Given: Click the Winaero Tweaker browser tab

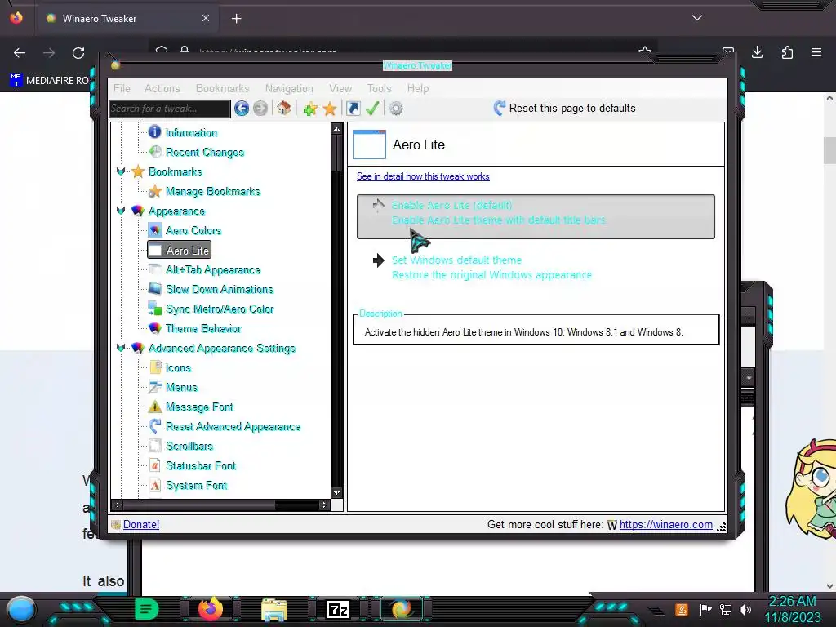Looking at the screenshot, I should (127, 18).
